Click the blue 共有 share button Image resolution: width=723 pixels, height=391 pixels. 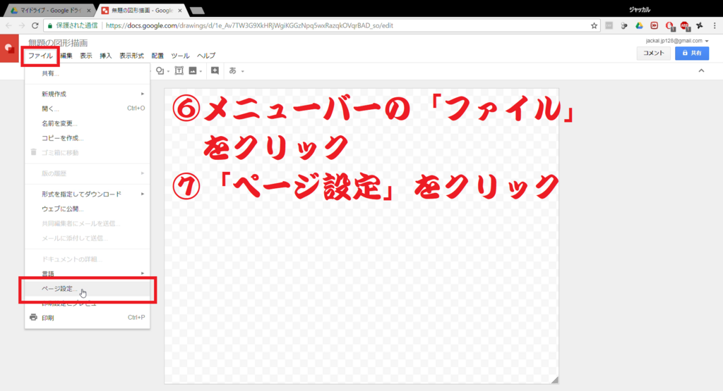point(692,54)
